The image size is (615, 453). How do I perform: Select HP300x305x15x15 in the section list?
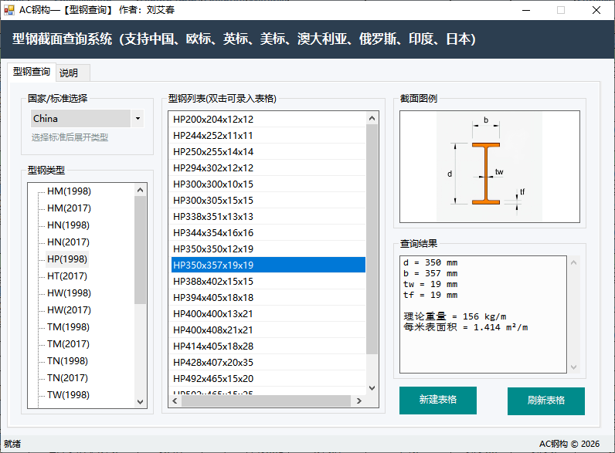(268, 200)
